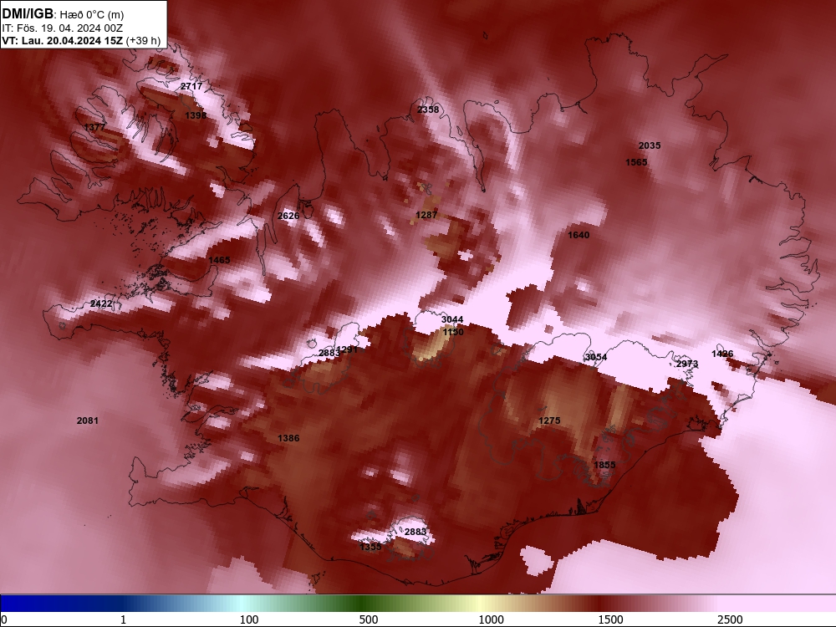Click the 100 tick on the color scale
Viewport: 836px width, 627px height.
[249, 619]
